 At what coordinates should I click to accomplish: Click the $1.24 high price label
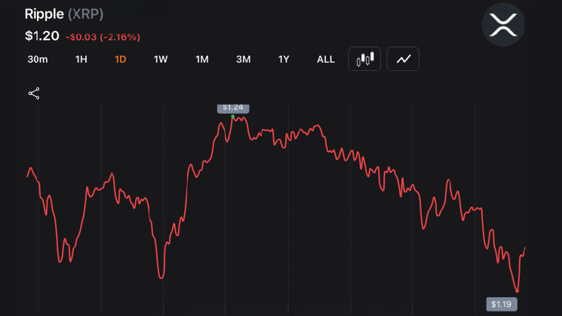233,109
